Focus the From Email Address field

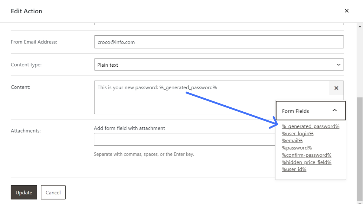(x=219, y=42)
